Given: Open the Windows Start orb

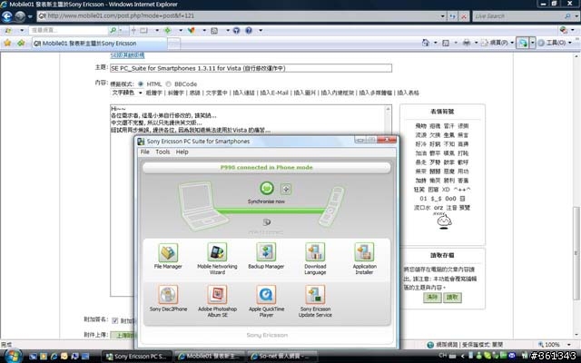Looking at the screenshot, I should click(13, 356).
